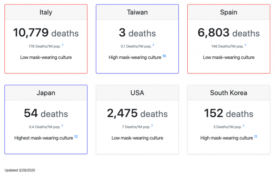Follow footnote 12 beside Japan's mask-wearing culture
This screenshot has width=275, height=176.
(76, 137)
